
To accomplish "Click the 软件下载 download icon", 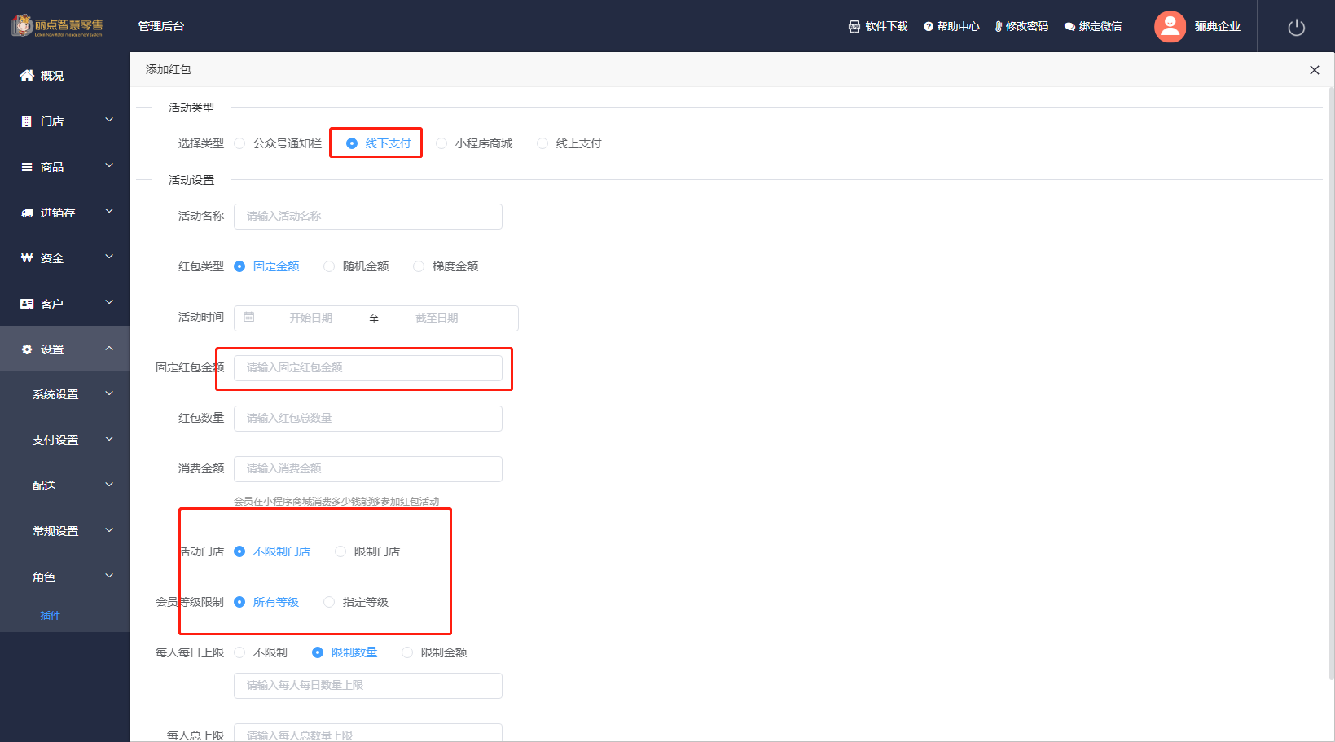I will coord(854,27).
